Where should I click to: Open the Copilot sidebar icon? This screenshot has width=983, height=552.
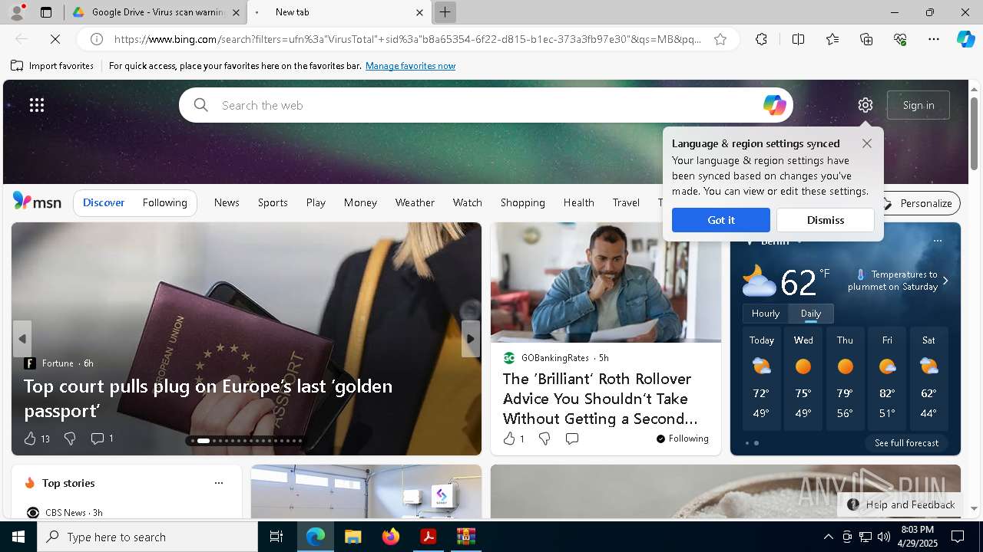[965, 39]
